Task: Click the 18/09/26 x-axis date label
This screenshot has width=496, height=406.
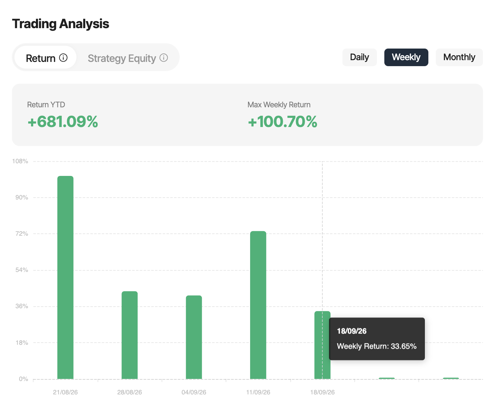Action: (322, 392)
